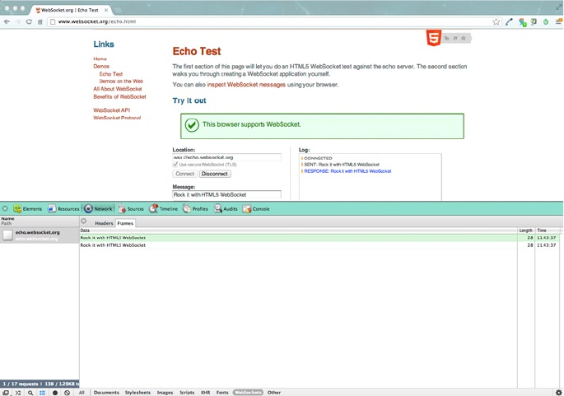Viewport: 564px width, 396px height.
Task: Clear the network log
Action: coord(67,393)
